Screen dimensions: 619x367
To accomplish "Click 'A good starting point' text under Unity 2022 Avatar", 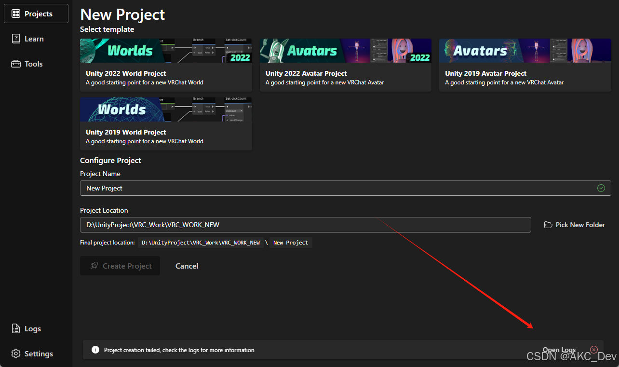I will 325,82.
